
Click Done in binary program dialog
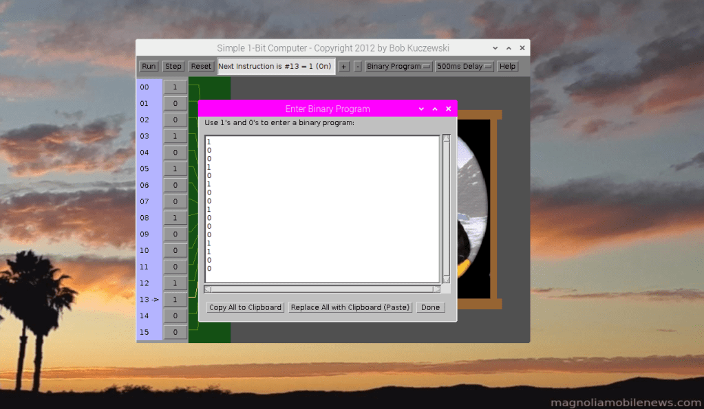coord(430,307)
